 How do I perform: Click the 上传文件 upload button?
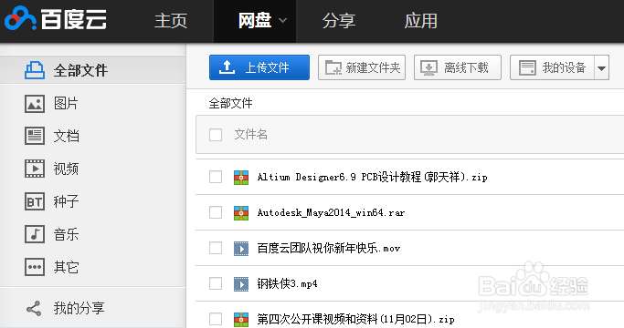259,67
